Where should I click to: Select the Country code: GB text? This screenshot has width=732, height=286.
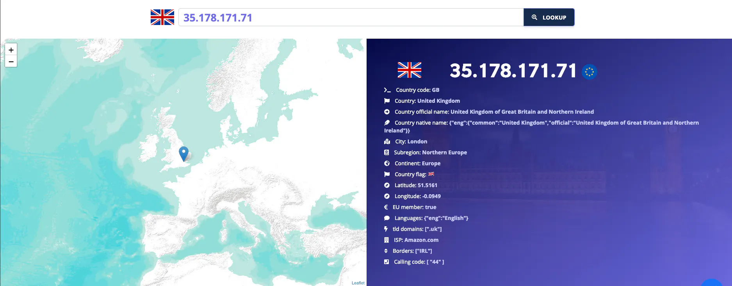(x=418, y=90)
